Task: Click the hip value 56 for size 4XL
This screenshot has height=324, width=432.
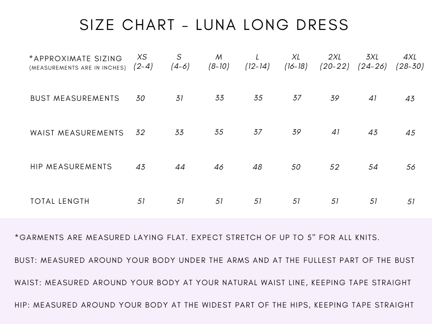Action: [x=411, y=167]
